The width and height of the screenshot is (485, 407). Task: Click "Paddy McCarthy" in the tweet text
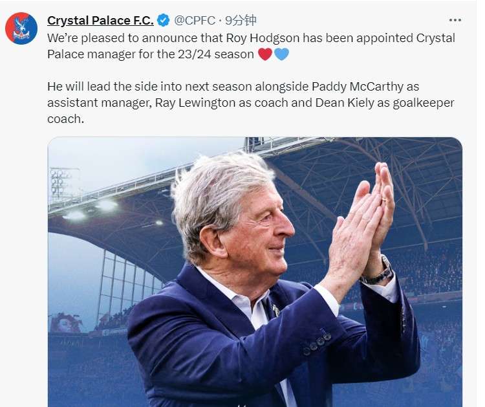(365, 87)
